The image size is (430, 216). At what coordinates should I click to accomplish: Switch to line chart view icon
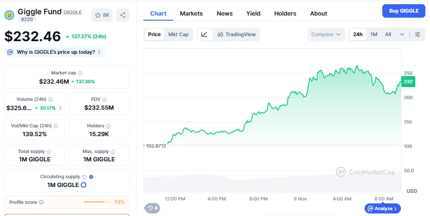tap(204, 34)
